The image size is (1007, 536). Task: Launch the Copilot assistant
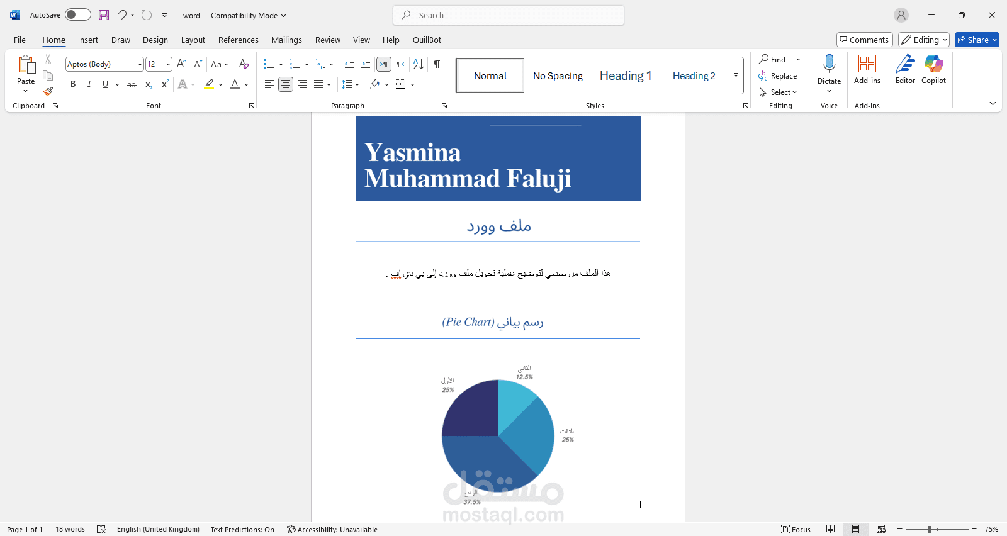(933, 69)
